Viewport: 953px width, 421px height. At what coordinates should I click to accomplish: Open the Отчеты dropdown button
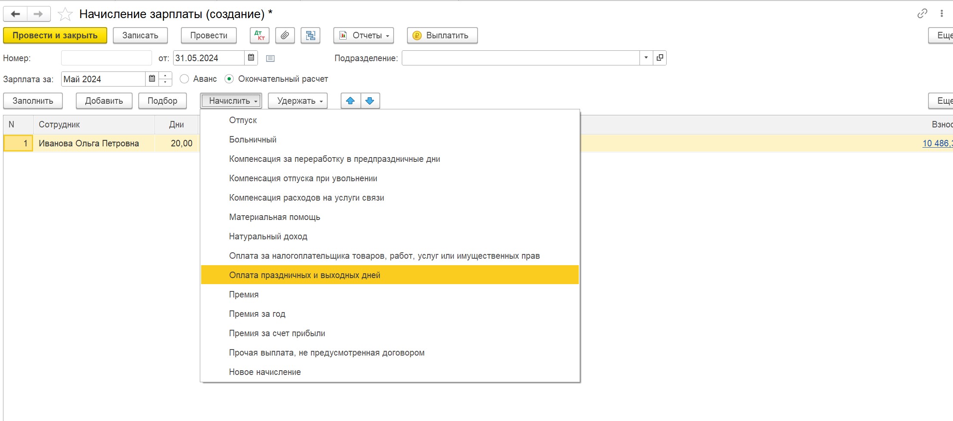coord(363,35)
